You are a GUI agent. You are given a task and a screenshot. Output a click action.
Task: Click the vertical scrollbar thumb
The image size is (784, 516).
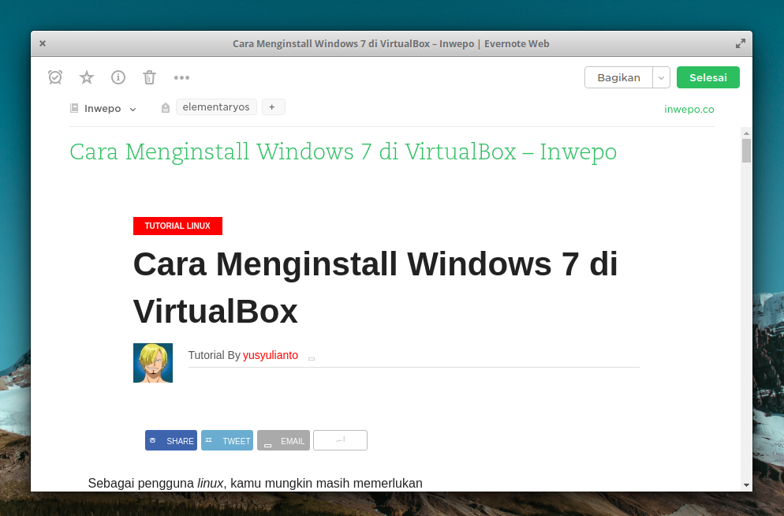click(746, 151)
